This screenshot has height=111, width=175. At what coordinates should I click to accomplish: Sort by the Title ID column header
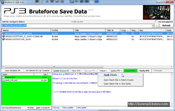pyautogui.click(x=113, y=30)
